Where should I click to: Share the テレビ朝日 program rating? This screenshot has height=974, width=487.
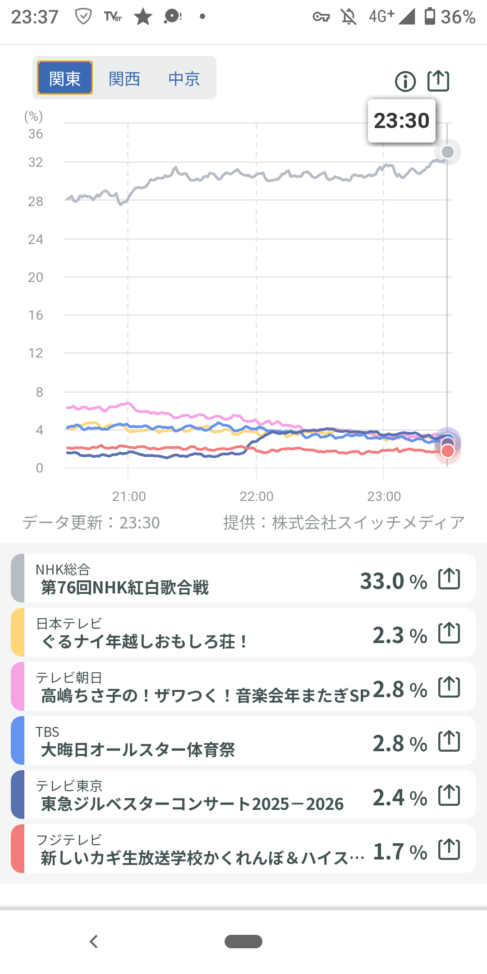pyautogui.click(x=449, y=687)
